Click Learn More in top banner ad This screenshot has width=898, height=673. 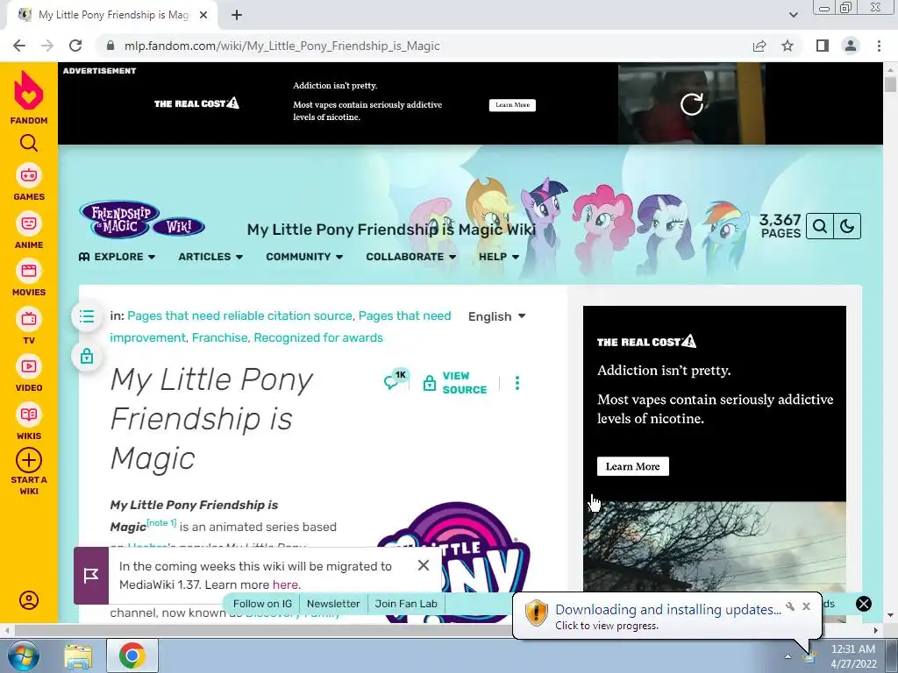512,105
